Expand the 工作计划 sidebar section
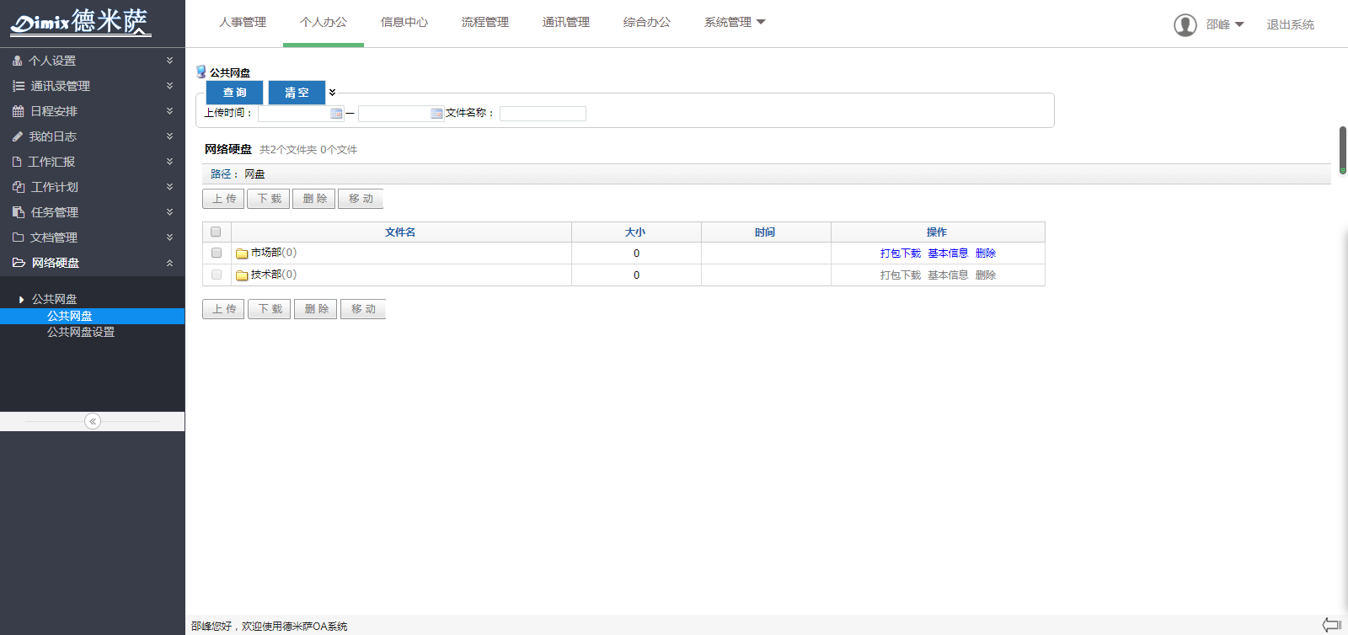This screenshot has height=635, width=1348. point(169,187)
